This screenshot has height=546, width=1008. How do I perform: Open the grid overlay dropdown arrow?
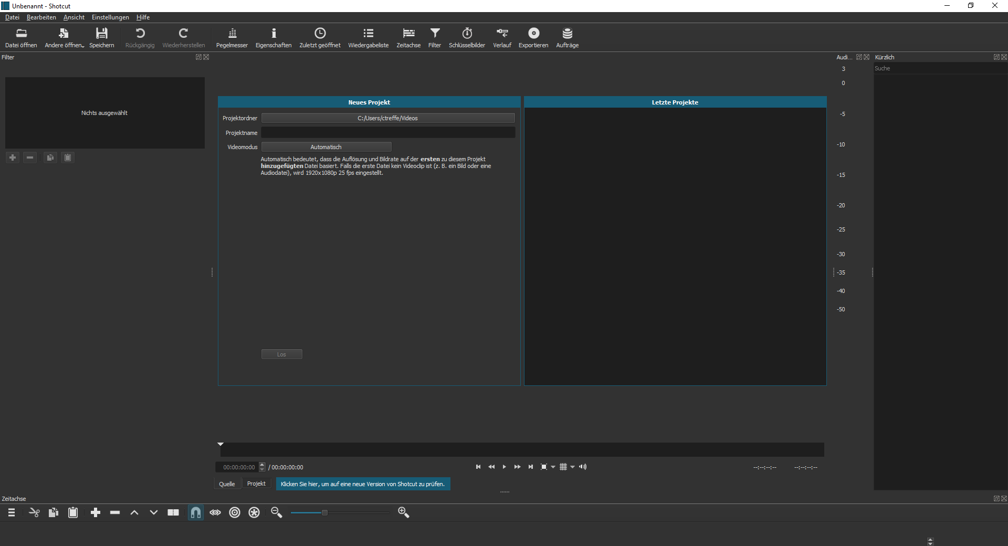click(x=572, y=467)
